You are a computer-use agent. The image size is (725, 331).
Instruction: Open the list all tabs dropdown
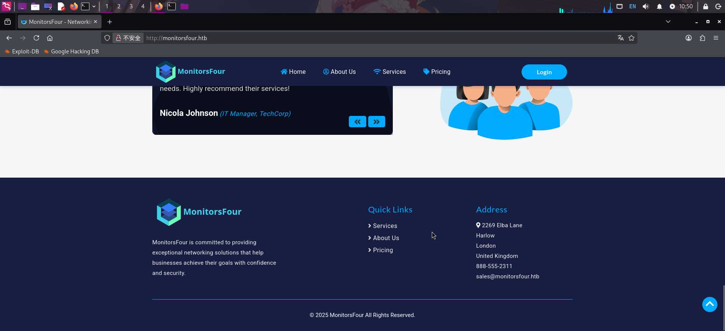coord(668,22)
